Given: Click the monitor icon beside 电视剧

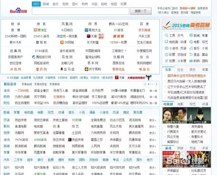Looking at the screenshot, I should coord(166,42).
